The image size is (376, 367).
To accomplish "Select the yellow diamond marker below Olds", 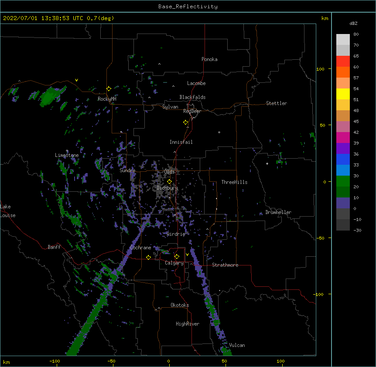I will coord(169,182).
